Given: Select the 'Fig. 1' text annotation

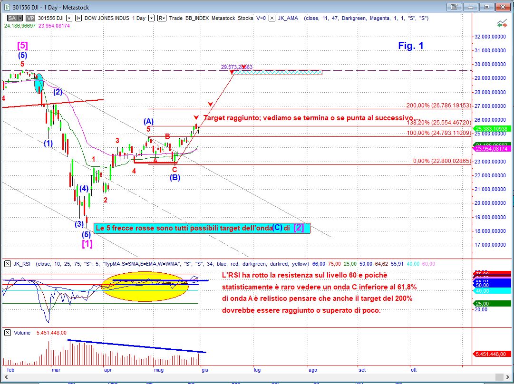Looking at the screenshot, I should coord(411,46).
